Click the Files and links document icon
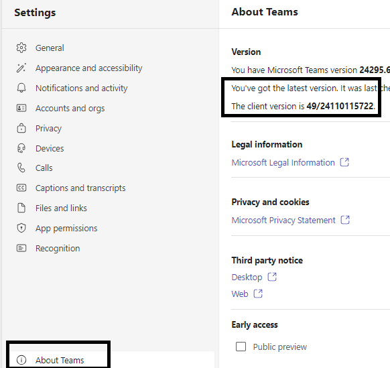390x368 pixels. pos(21,208)
